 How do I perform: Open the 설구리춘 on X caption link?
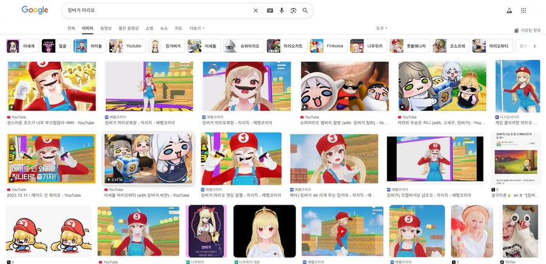(x=514, y=195)
